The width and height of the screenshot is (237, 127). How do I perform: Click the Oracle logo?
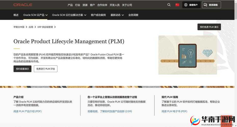tap(23, 5)
